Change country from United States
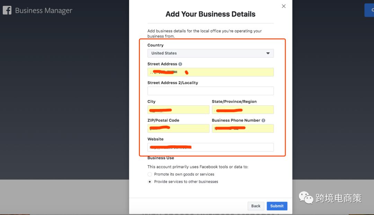The width and height of the screenshot is (374, 215). (x=211, y=53)
